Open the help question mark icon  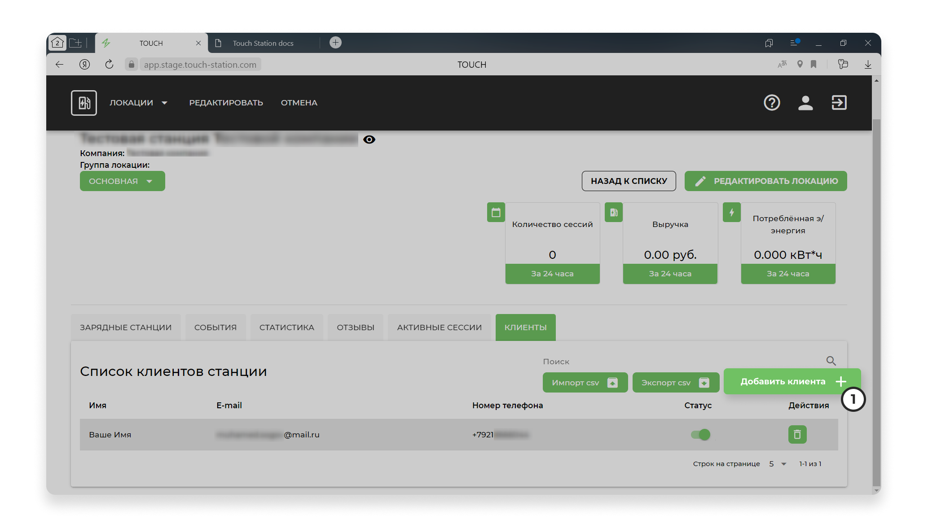click(x=772, y=103)
